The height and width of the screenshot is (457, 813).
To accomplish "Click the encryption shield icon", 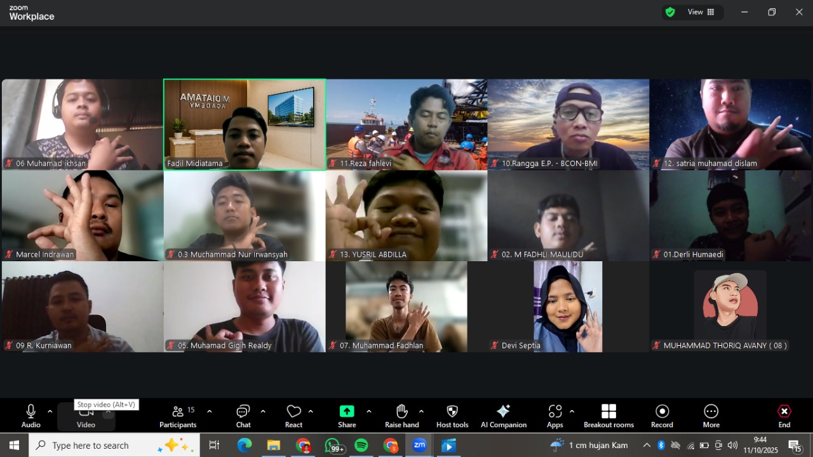I will click(670, 12).
